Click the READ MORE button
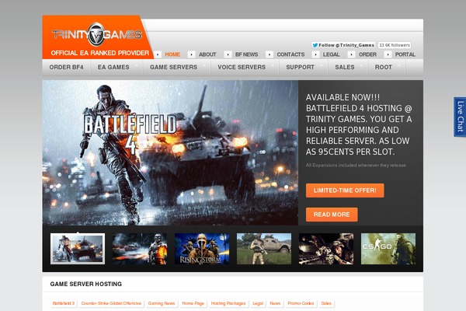The image size is (466, 311). [332, 215]
